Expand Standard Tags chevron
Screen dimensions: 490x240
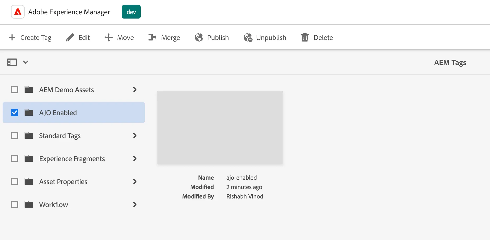coord(135,136)
